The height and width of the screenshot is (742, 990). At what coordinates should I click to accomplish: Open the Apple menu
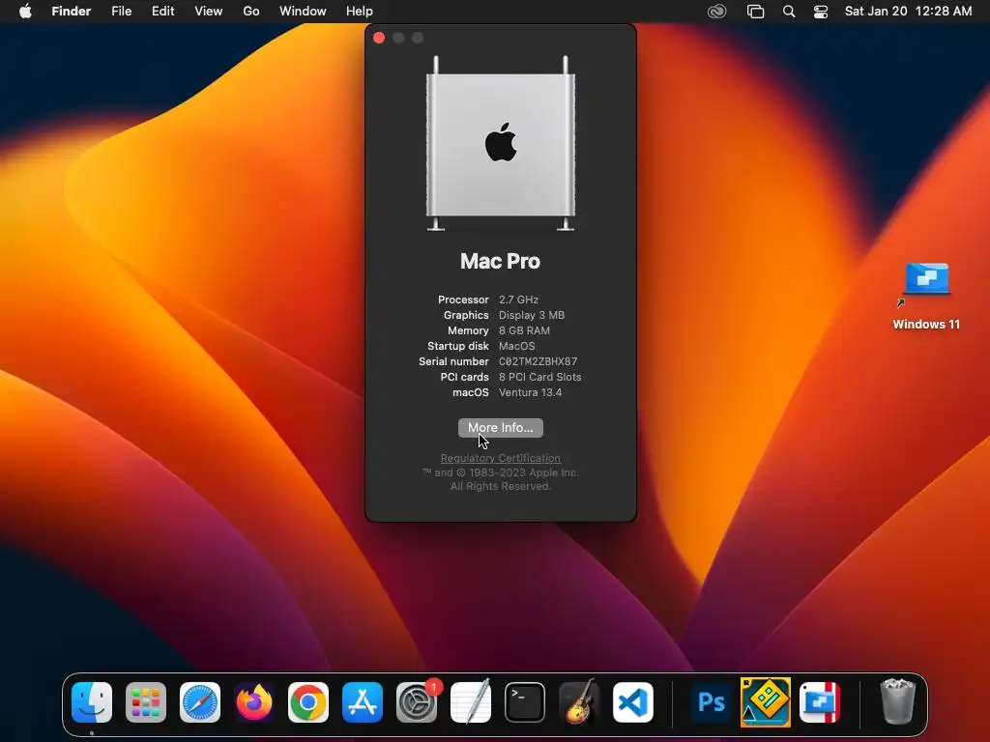click(x=25, y=12)
